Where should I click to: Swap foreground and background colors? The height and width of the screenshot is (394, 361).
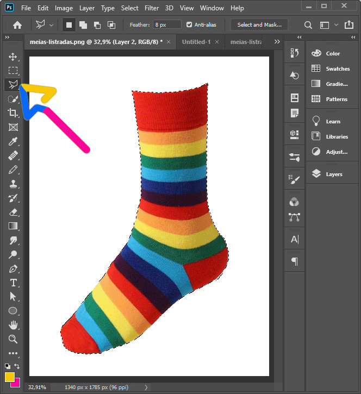point(17,366)
